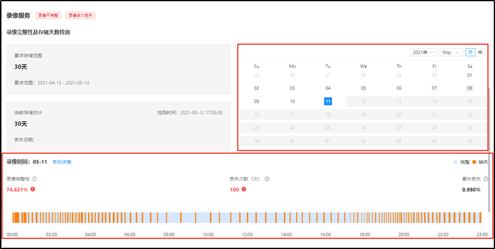Viewport: 495px width, 249px height.
Task: Click the 录像多次丢失 red tag
Action: point(81,15)
